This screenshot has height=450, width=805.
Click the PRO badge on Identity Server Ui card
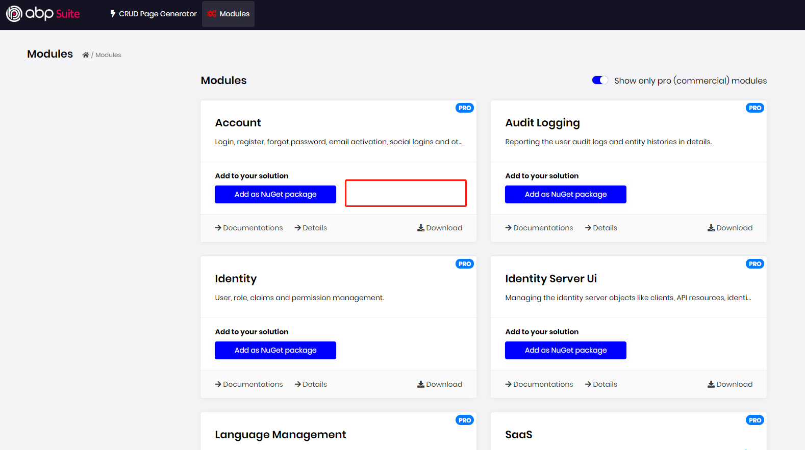754,264
